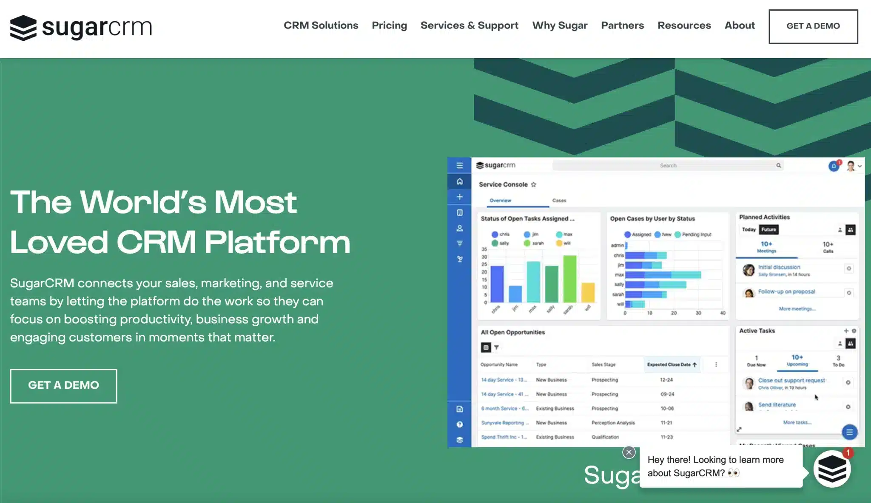Open the notifications bell in the dashboard
Screen dimensions: 871x503
click(x=834, y=166)
